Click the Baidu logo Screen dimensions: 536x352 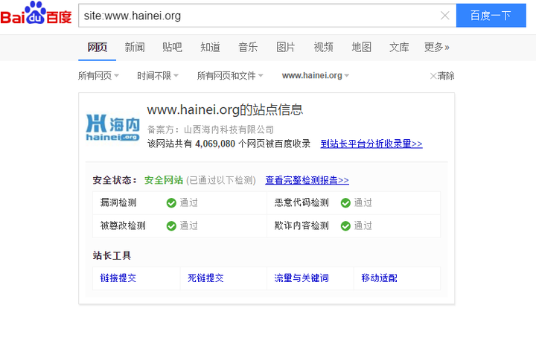[36, 13]
